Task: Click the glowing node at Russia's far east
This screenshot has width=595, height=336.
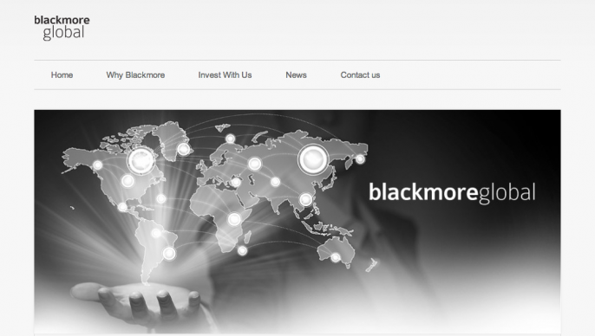Action: coord(360,159)
